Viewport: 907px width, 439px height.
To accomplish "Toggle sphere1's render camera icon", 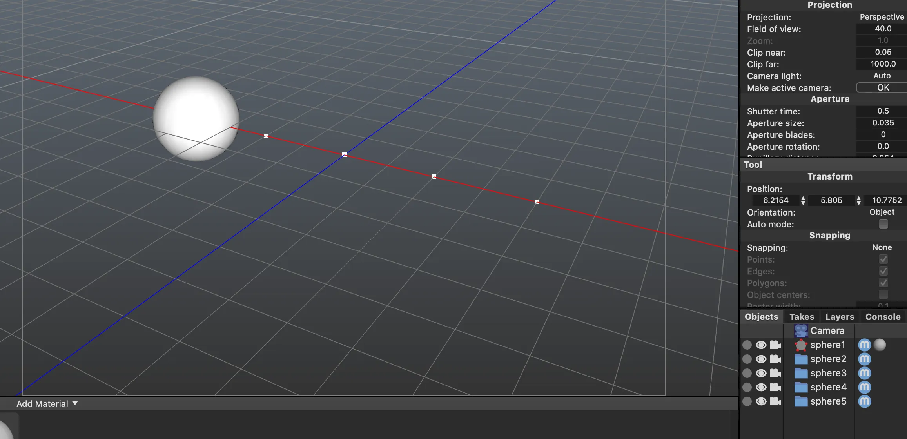I will pyautogui.click(x=775, y=345).
